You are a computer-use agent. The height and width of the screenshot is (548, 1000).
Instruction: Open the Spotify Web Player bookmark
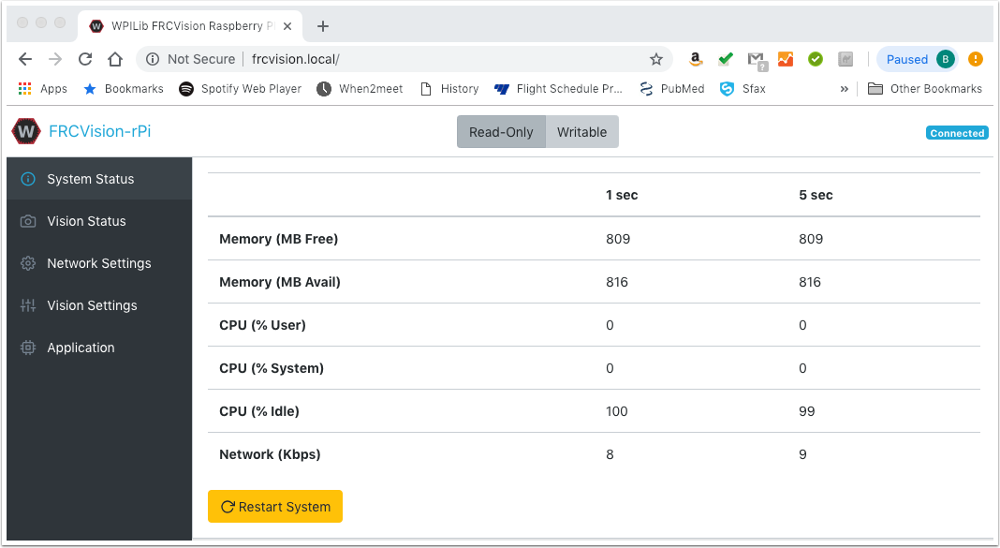point(240,89)
